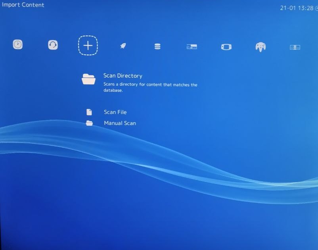The width and height of the screenshot is (318, 250).
Task: Click the open folder icon beside Scan Directory
Action: [x=89, y=79]
